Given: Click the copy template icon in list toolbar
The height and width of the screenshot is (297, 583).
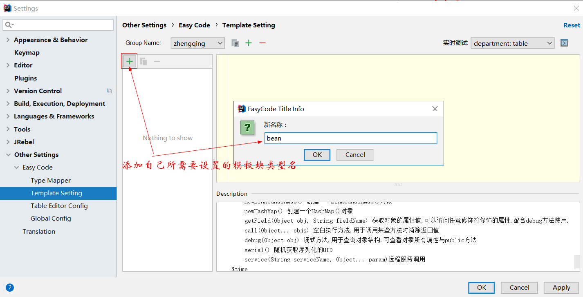Looking at the screenshot, I should pos(144,61).
